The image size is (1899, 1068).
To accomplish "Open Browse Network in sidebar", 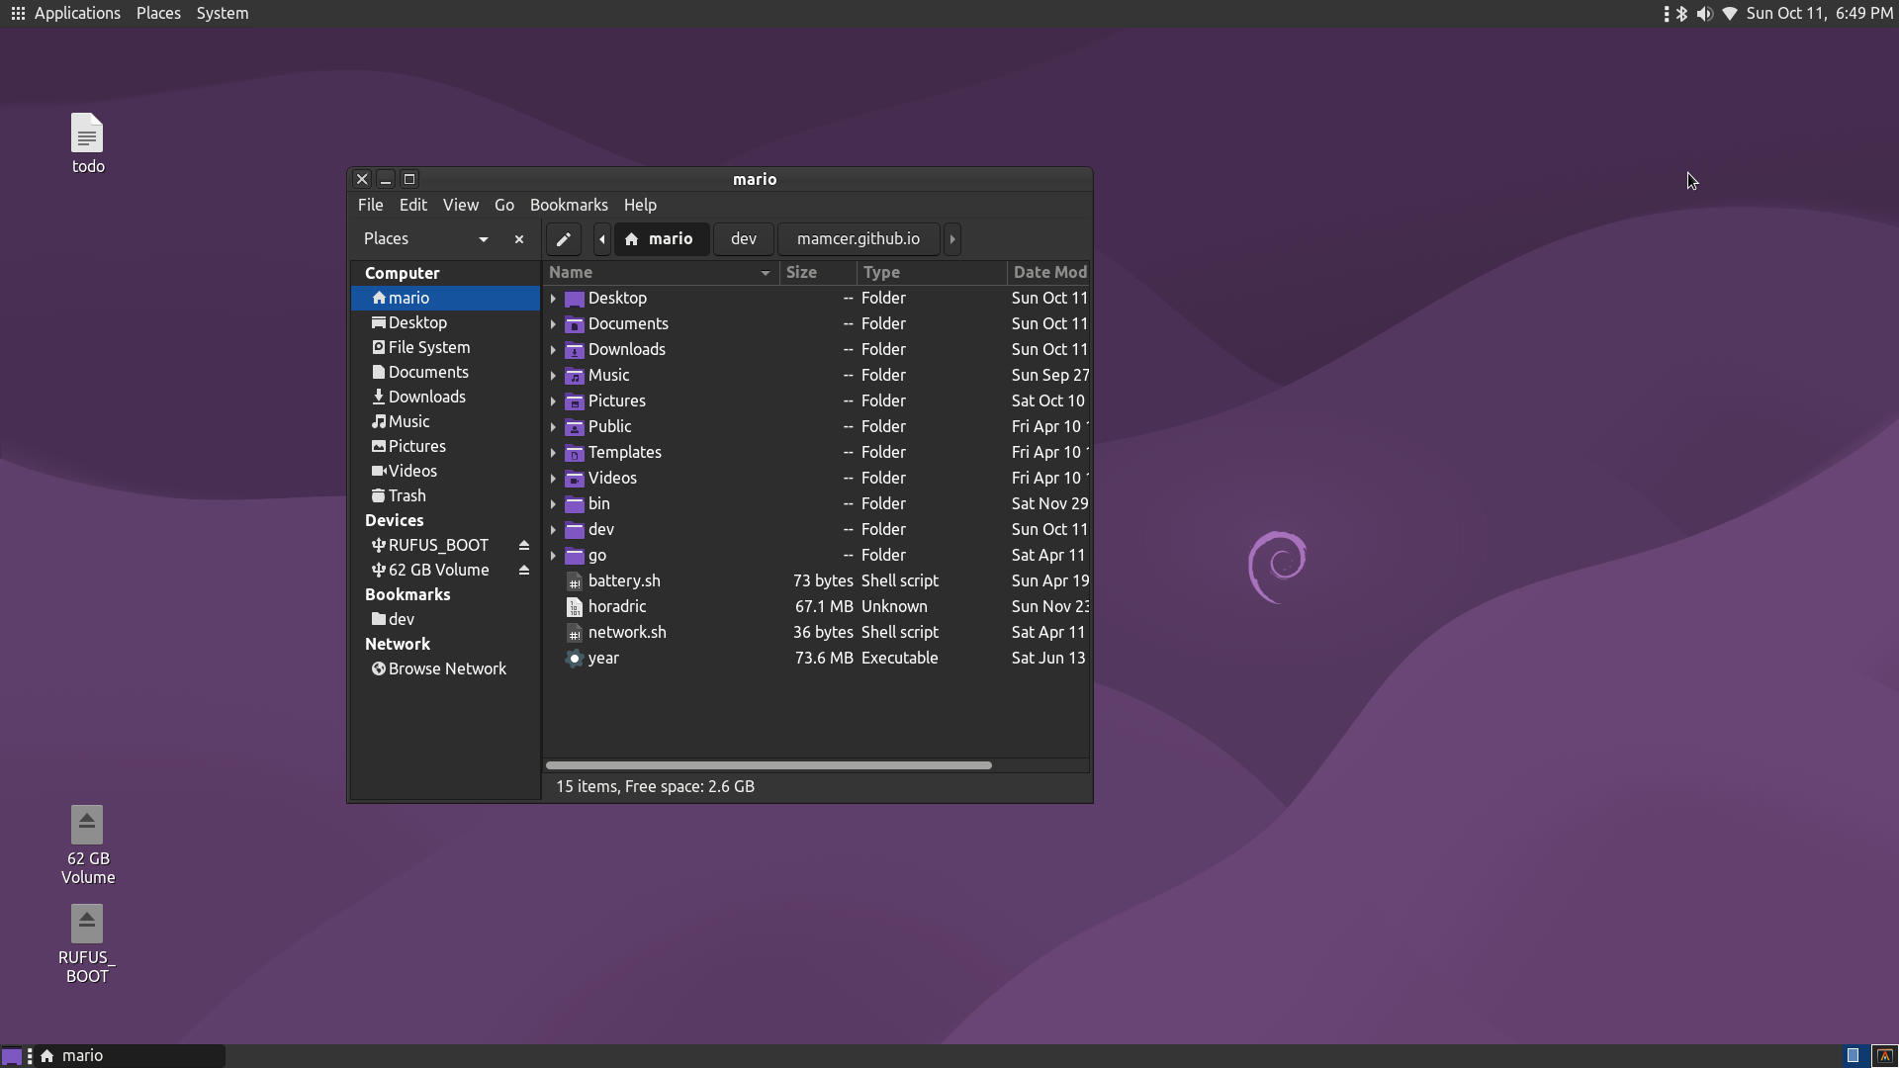I will tap(445, 669).
